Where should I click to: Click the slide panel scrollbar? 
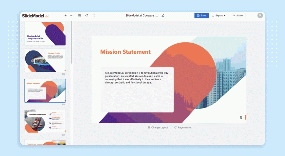coord(72,42)
